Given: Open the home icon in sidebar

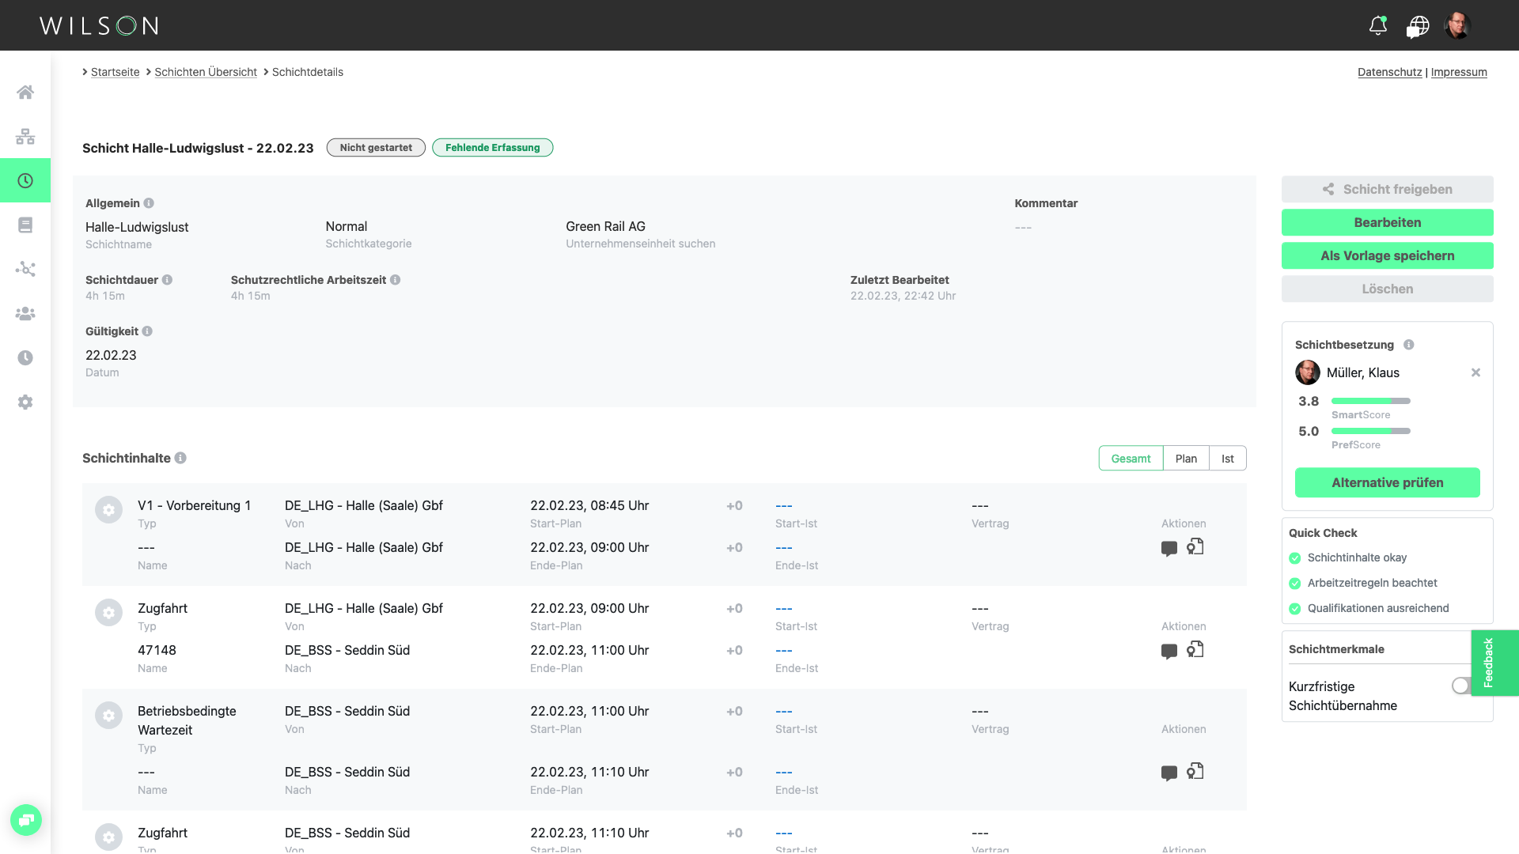Looking at the screenshot, I should (25, 93).
